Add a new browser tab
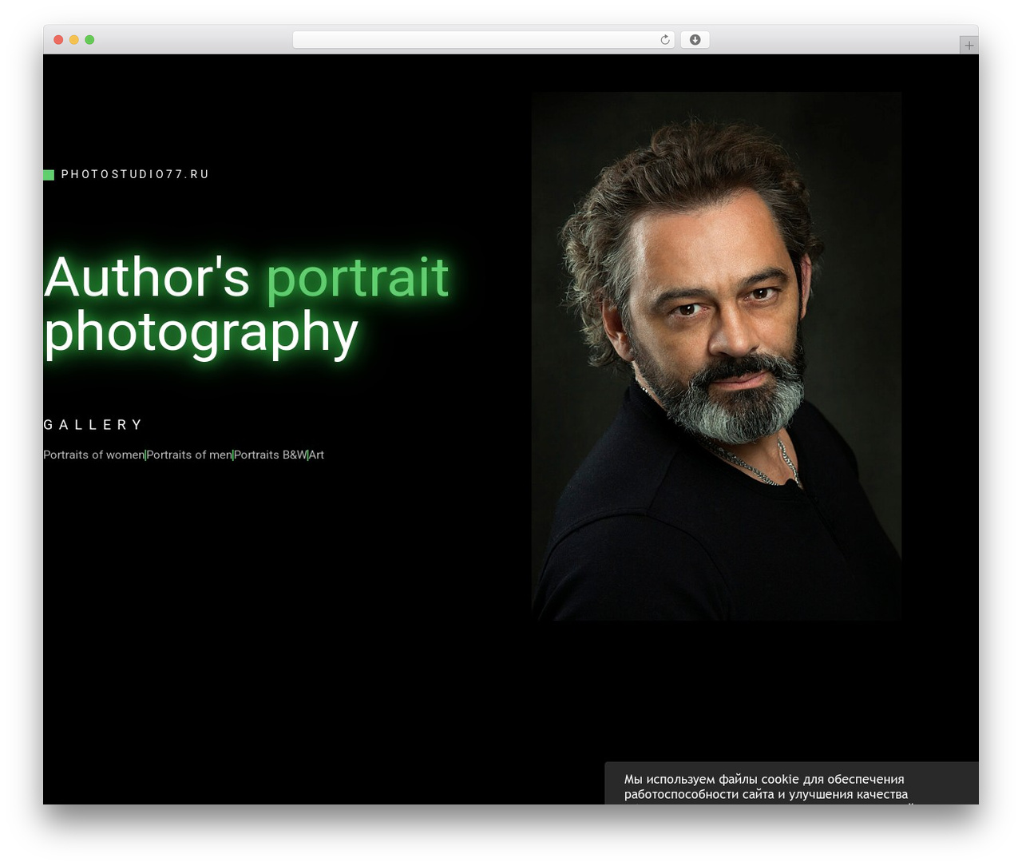 [969, 46]
